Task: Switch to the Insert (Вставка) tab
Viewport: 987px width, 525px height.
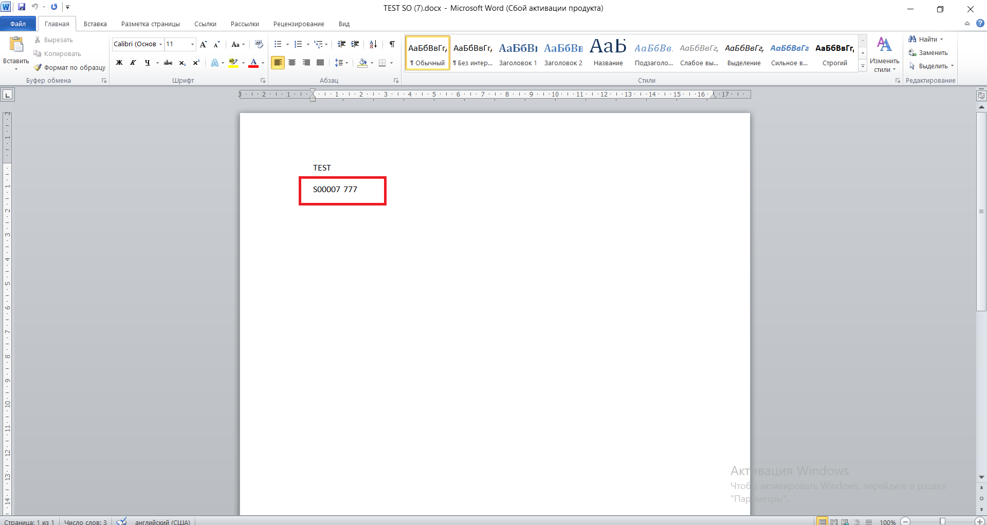Action: pos(95,24)
